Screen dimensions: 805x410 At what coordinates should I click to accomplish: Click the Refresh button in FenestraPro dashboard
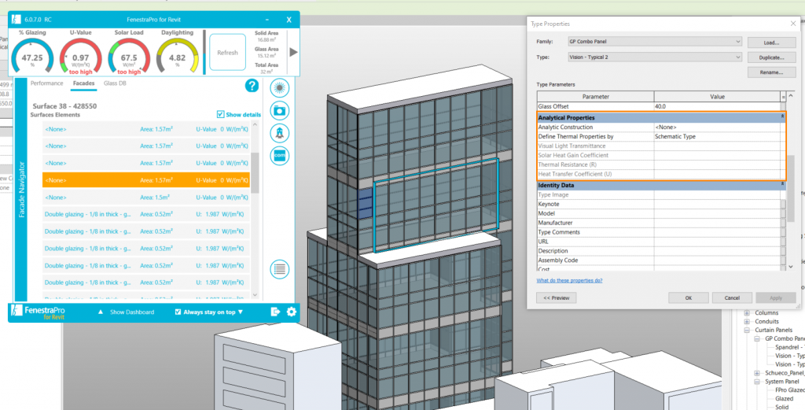tap(227, 53)
